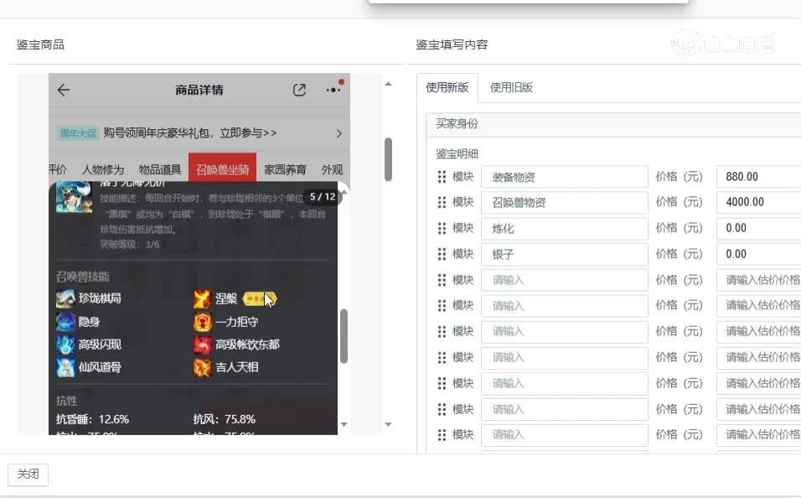This screenshot has height=498, width=801.
Task: Open the anniversary promotion banner arrow
Action: tap(339, 133)
